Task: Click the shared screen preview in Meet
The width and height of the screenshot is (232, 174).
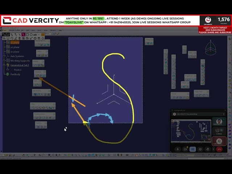Action: pos(191,131)
